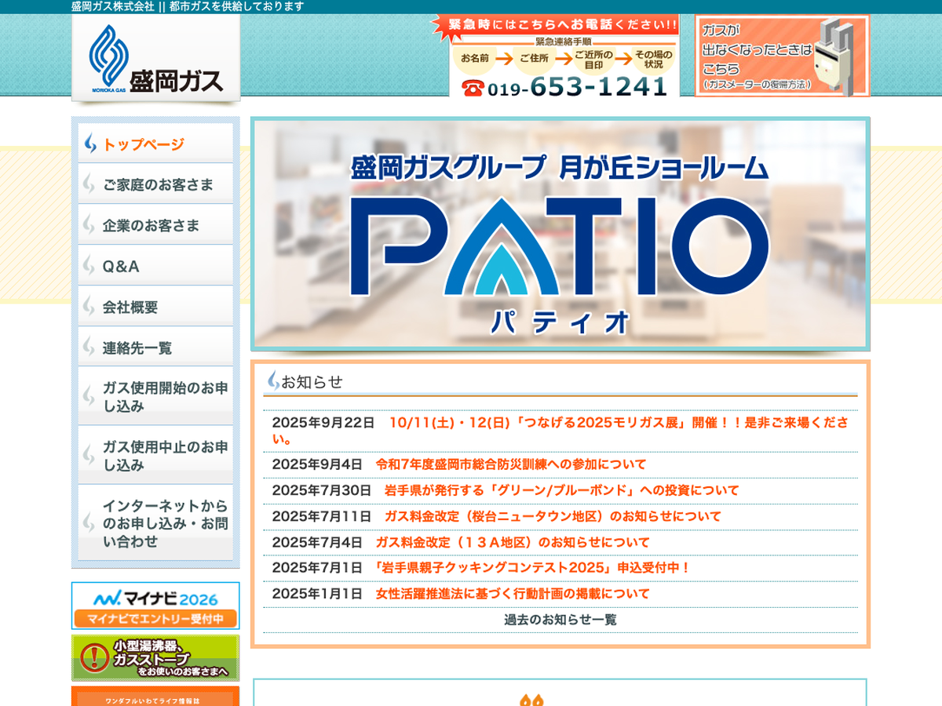Click the orange ワンダフルいわてライフ banner

point(155,697)
